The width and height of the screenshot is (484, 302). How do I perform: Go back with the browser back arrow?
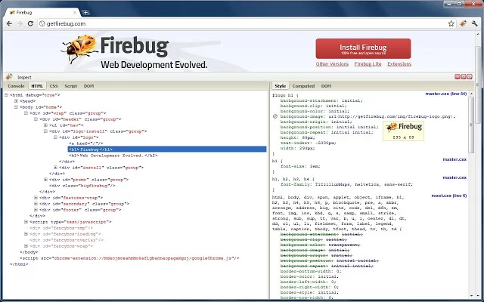coord(9,23)
